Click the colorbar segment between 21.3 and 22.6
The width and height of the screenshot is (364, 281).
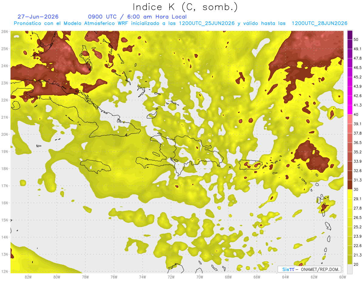[x=350, y=250]
